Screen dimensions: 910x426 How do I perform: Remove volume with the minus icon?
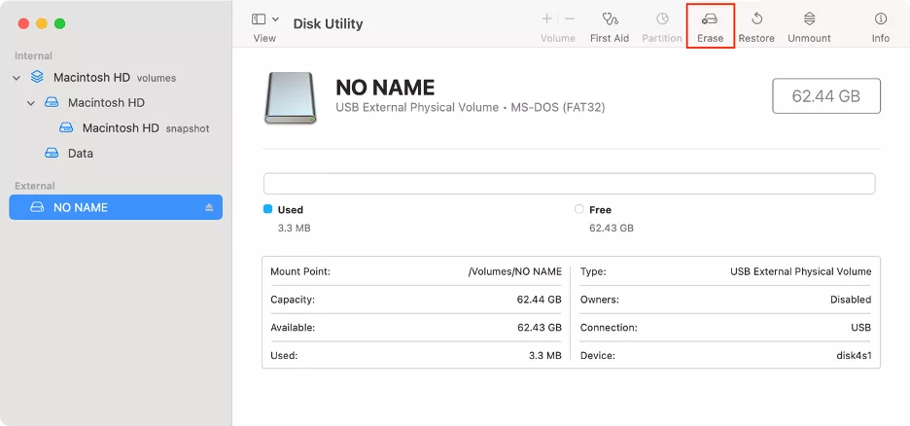[x=570, y=19]
